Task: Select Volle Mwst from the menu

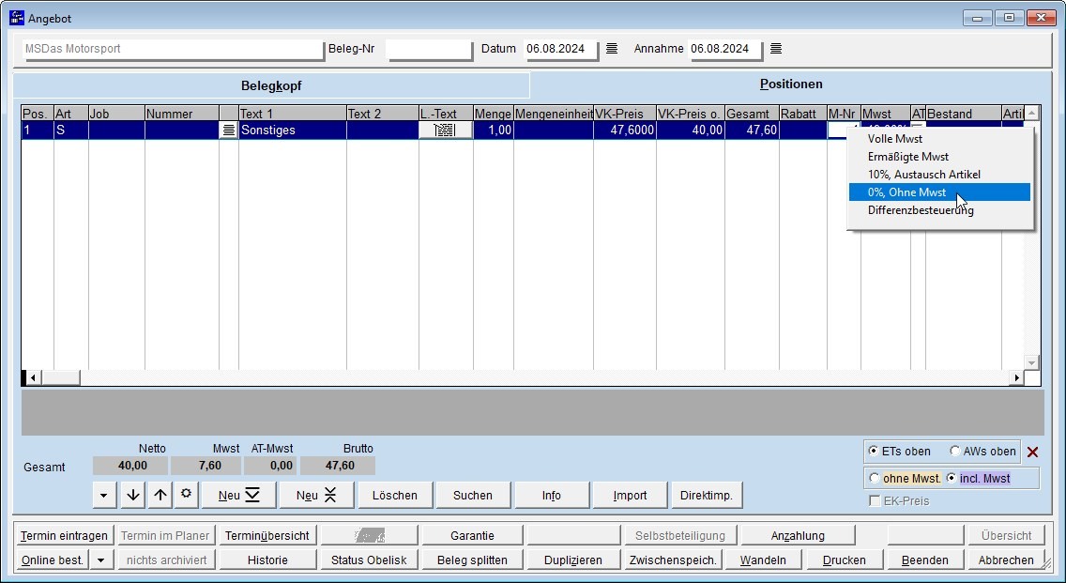Action: pyautogui.click(x=939, y=139)
